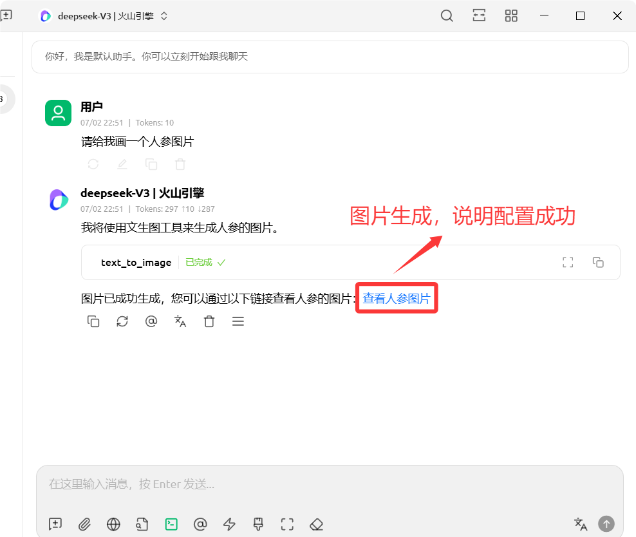Delete the assistant reply with trash icon
636x537 pixels.
tap(209, 322)
